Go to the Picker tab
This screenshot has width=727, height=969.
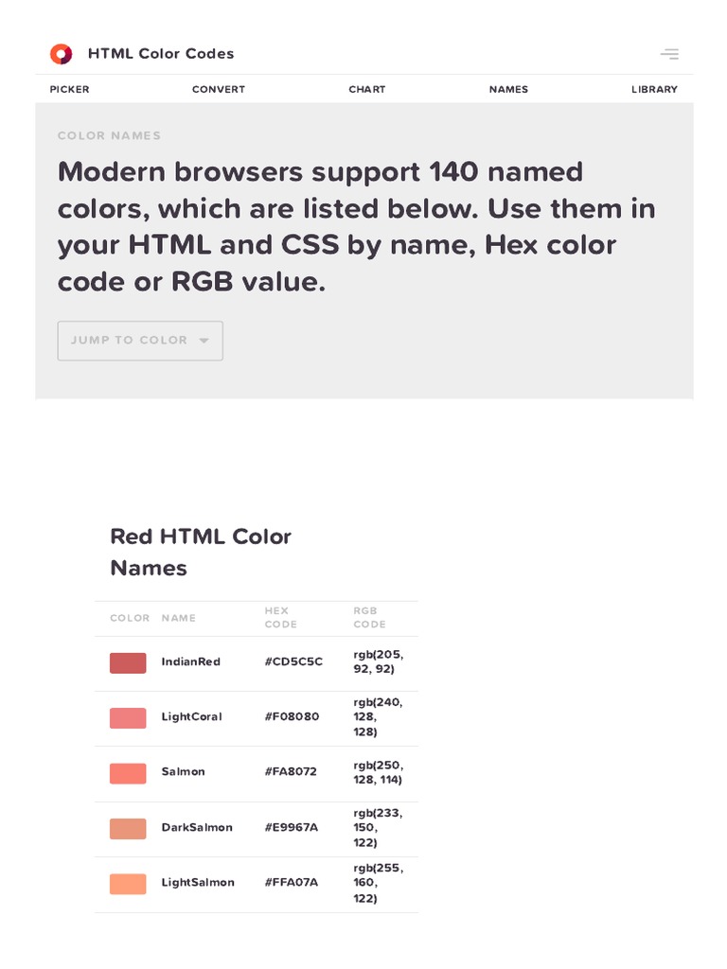[70, 89]
